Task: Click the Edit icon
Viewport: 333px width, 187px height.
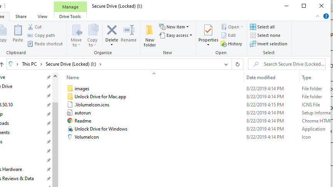Action: click(x=224, y=35)
